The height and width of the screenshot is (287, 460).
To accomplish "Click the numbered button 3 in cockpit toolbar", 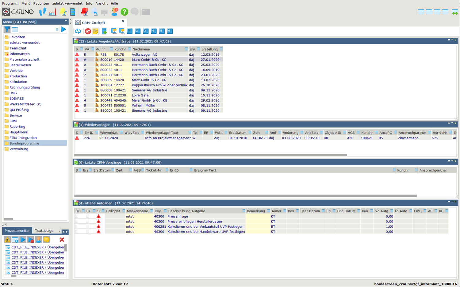I will click(146, 31).
